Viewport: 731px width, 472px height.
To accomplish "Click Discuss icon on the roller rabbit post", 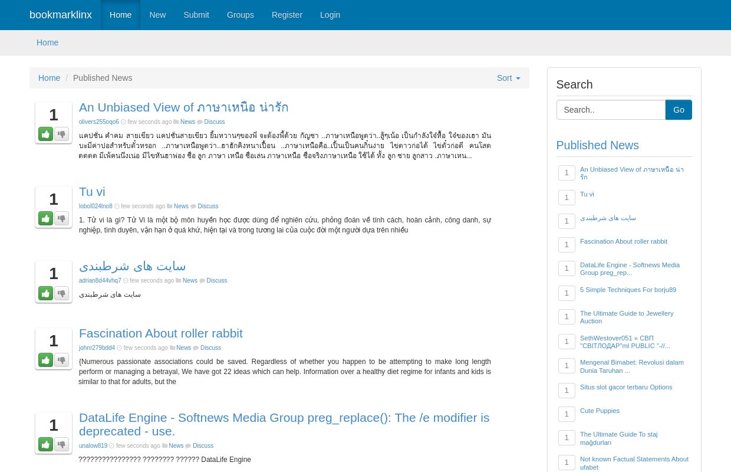I will pos(196,348).
